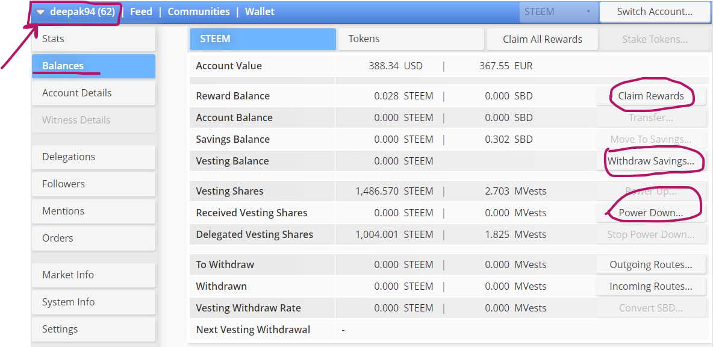713x347 pixels.
Task: Select Balances in the sidebar
Action: (93, 66)
